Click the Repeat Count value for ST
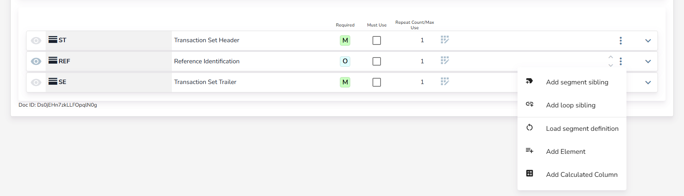This screenshot has width=684, height=196. (x=422, y=40)
